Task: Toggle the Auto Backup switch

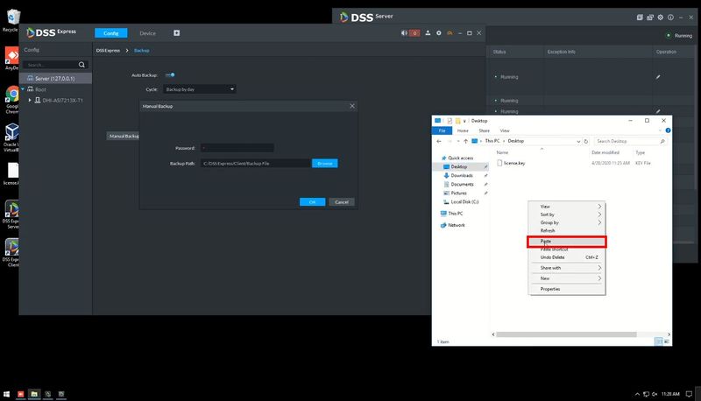Action: 170,75
